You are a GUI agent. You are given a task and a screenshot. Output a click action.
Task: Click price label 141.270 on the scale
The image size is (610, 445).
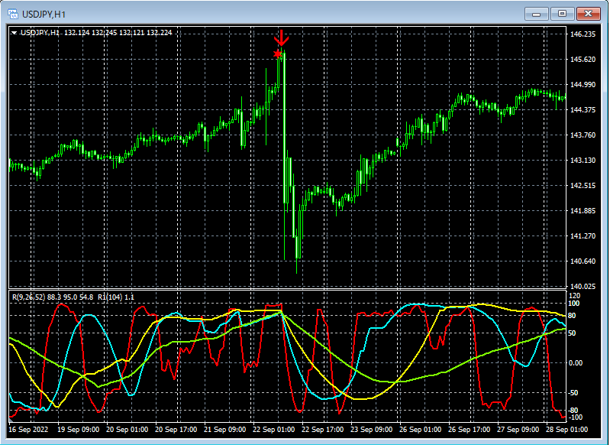583,236
